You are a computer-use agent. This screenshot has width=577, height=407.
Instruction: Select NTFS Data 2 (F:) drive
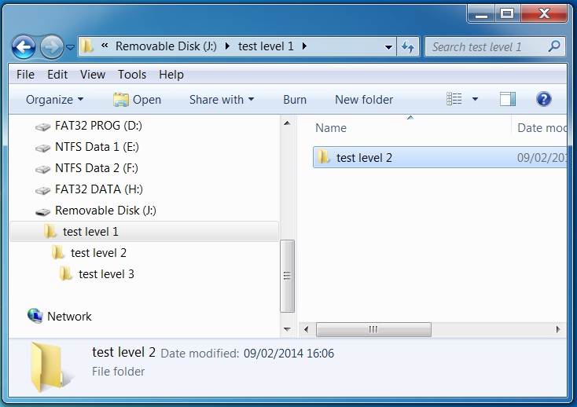pos(97,168)
